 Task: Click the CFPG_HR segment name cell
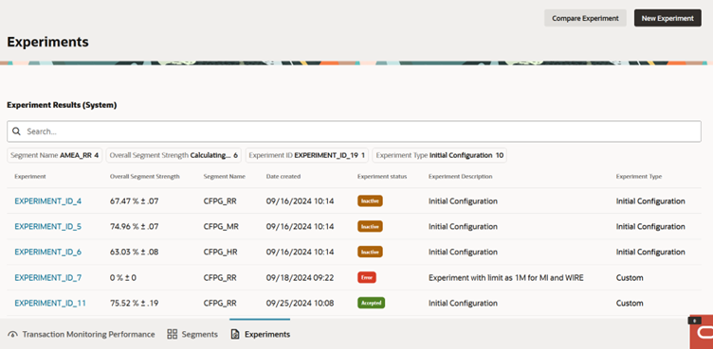point(221,252)
